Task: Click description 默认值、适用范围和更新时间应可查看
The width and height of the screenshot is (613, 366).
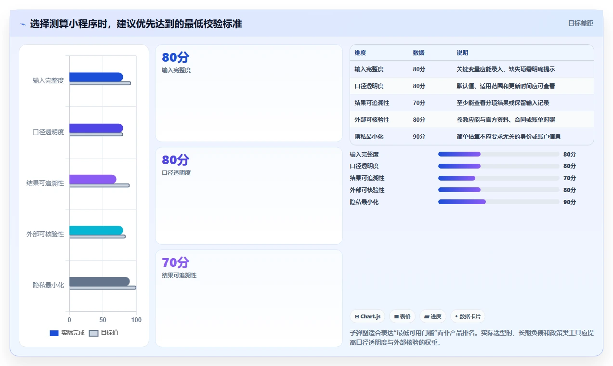Action: 506,86
